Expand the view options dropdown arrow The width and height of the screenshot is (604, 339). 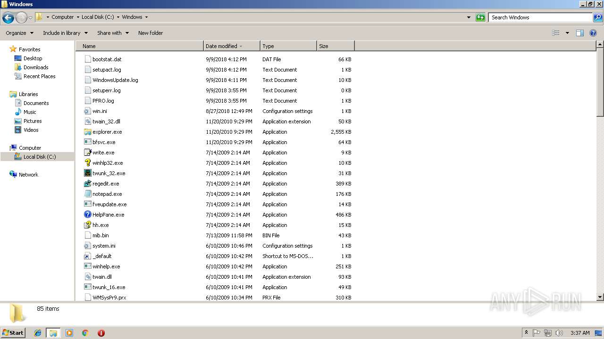(567, 33)
